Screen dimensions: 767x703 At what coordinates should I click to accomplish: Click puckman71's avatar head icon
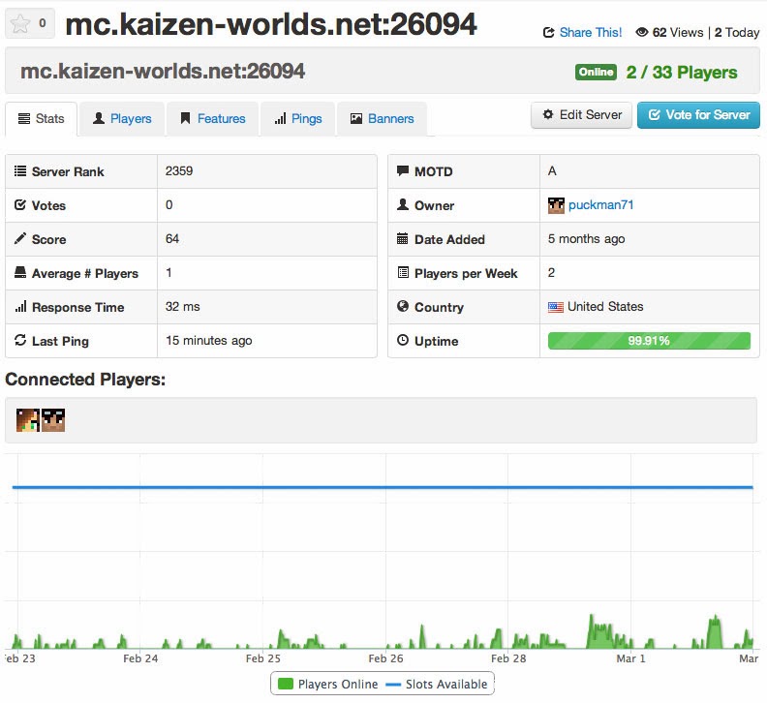pos(556,205)
